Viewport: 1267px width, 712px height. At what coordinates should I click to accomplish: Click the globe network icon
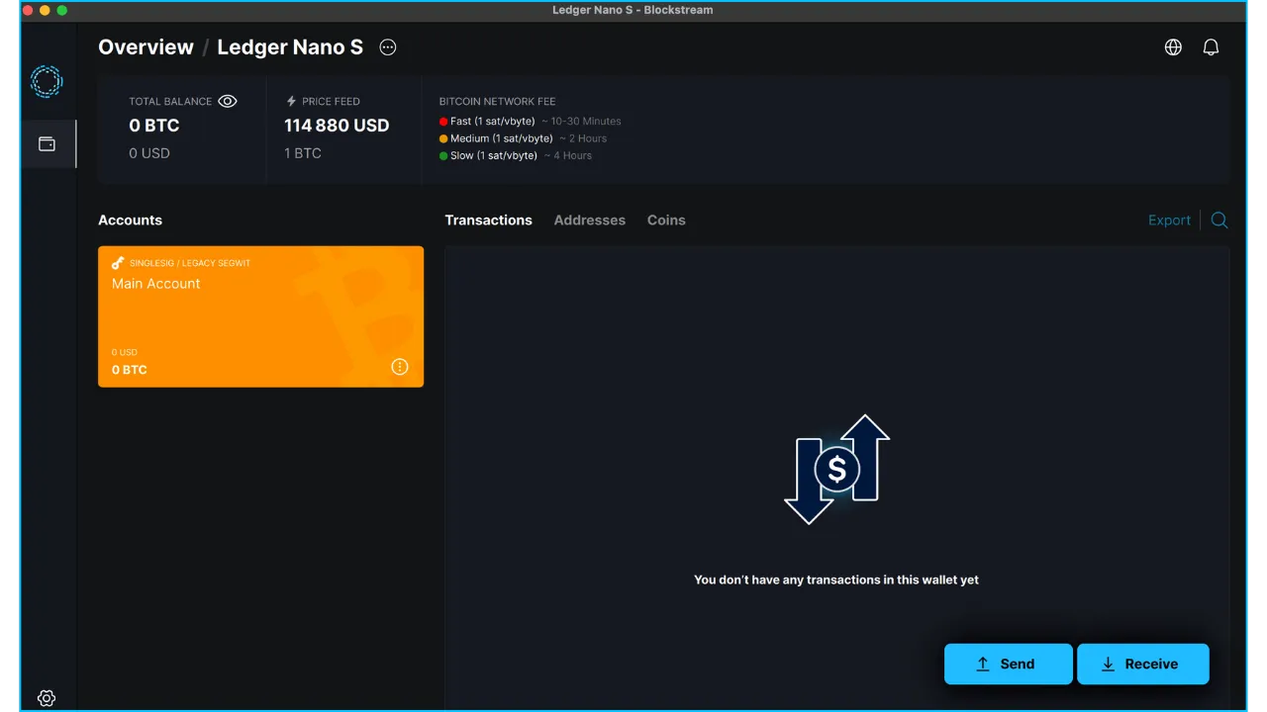[1173, 47]
